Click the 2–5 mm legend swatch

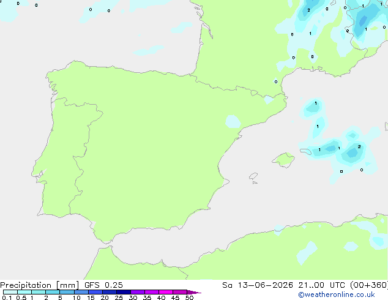click(53, 292)
